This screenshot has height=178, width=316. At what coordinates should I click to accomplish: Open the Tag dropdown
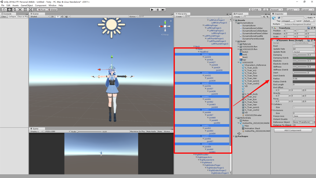tap(288, 21)
